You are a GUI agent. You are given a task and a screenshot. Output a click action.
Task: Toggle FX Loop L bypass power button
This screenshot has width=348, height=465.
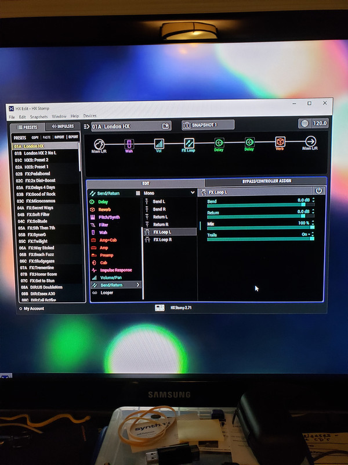tap(319, 191)
